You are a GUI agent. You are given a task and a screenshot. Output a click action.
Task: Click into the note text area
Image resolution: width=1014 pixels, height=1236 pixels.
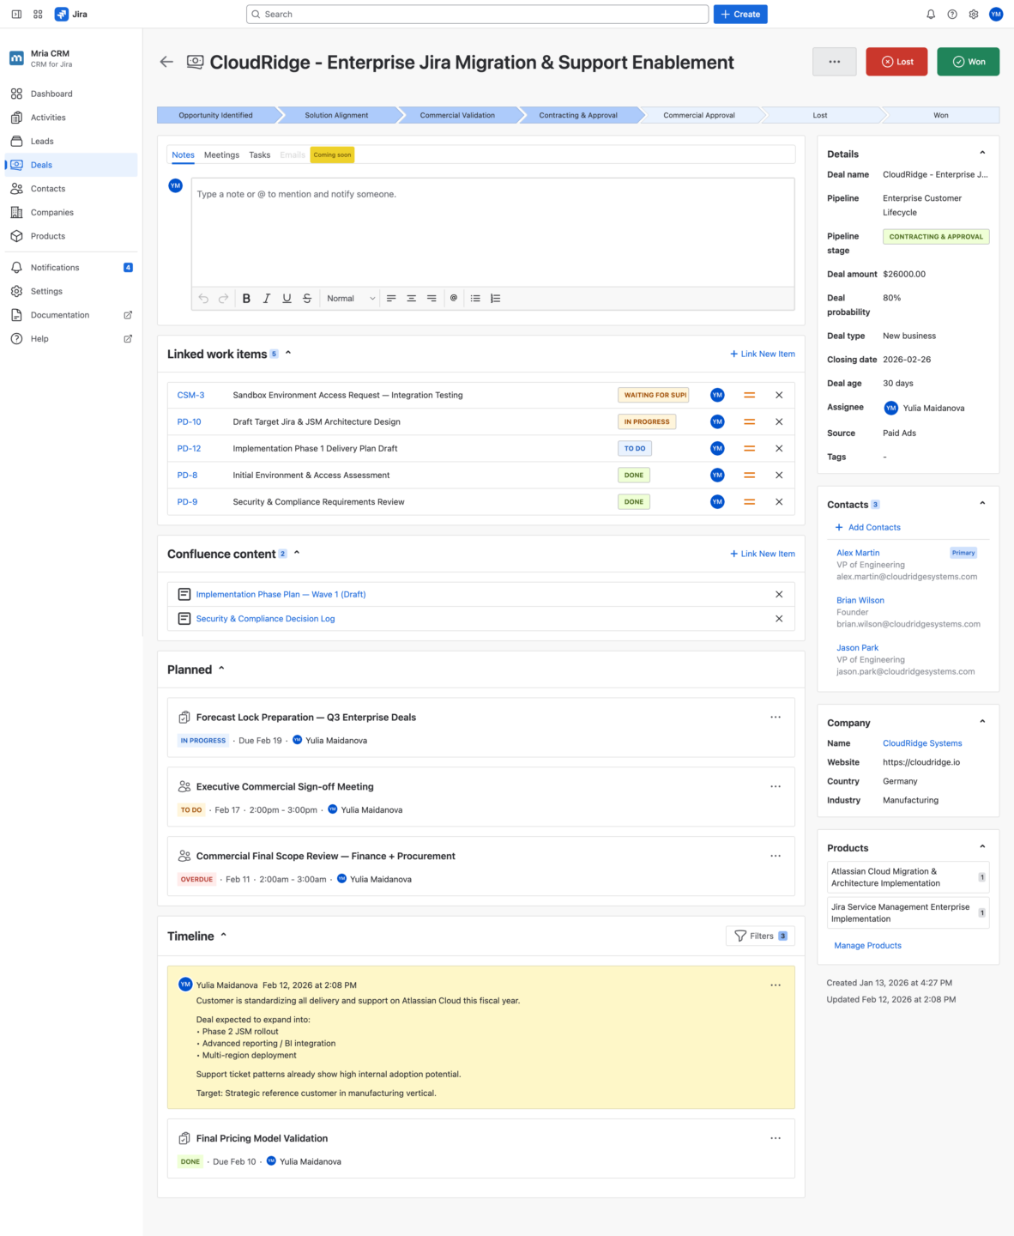click(x=493, y=232)
